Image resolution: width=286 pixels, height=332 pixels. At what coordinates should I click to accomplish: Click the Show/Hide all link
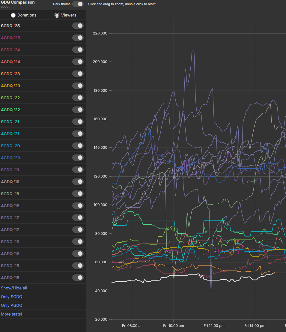tap(14, 288)
